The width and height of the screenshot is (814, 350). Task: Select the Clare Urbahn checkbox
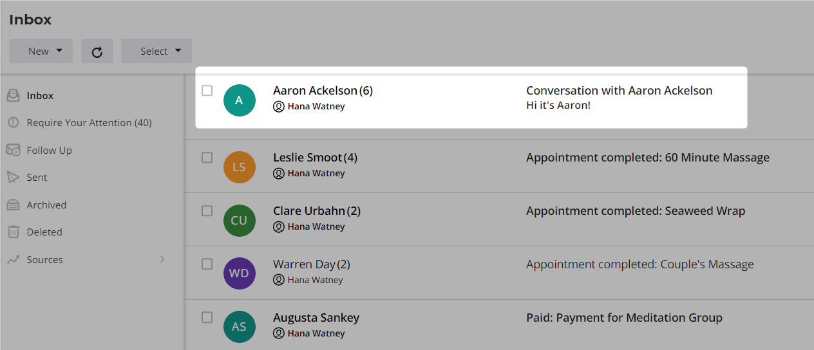207,210
